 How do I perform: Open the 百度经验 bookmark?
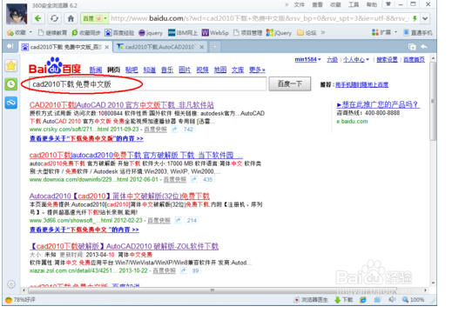[x=119, y=33]
